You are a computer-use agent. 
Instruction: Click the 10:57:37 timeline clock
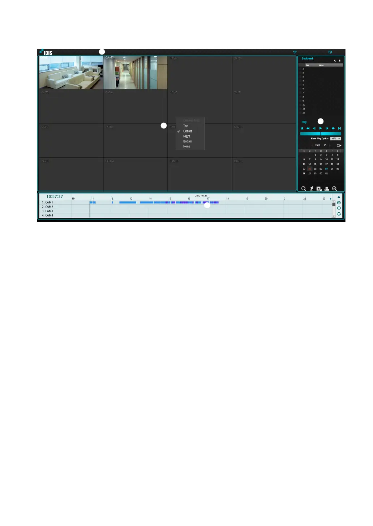(55, 197)
